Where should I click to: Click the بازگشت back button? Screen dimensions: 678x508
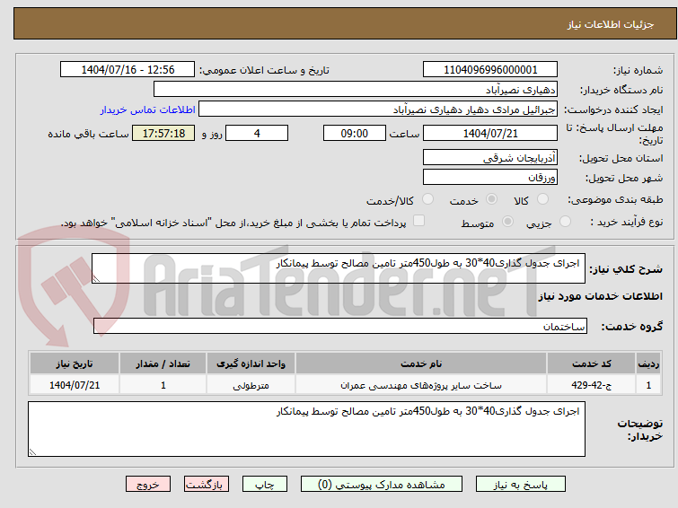click(207, 485)
